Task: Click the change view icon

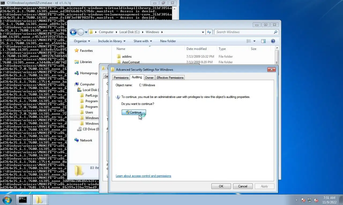Action: [x=249, y=41]
